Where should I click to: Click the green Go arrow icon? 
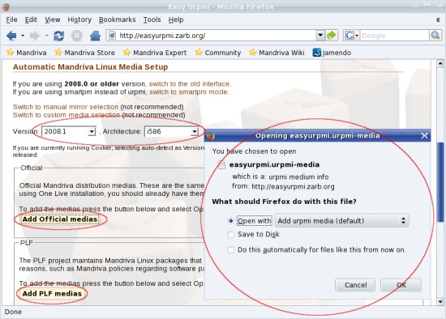click(x=332, y=36)
